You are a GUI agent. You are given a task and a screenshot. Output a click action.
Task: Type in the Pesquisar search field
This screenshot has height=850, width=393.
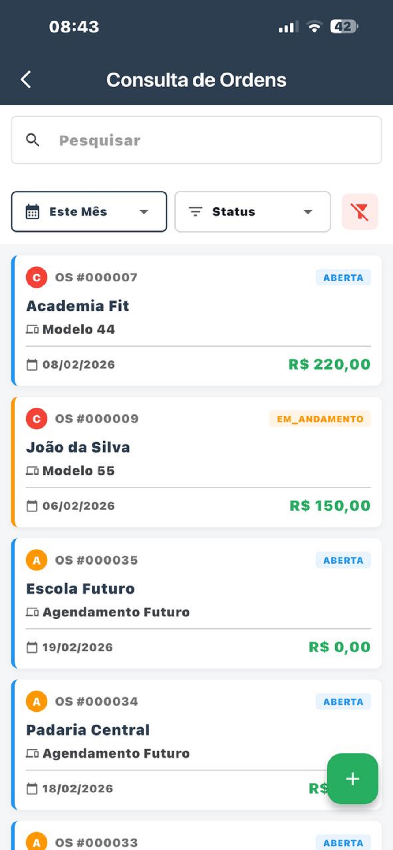(x=211, y=140)
